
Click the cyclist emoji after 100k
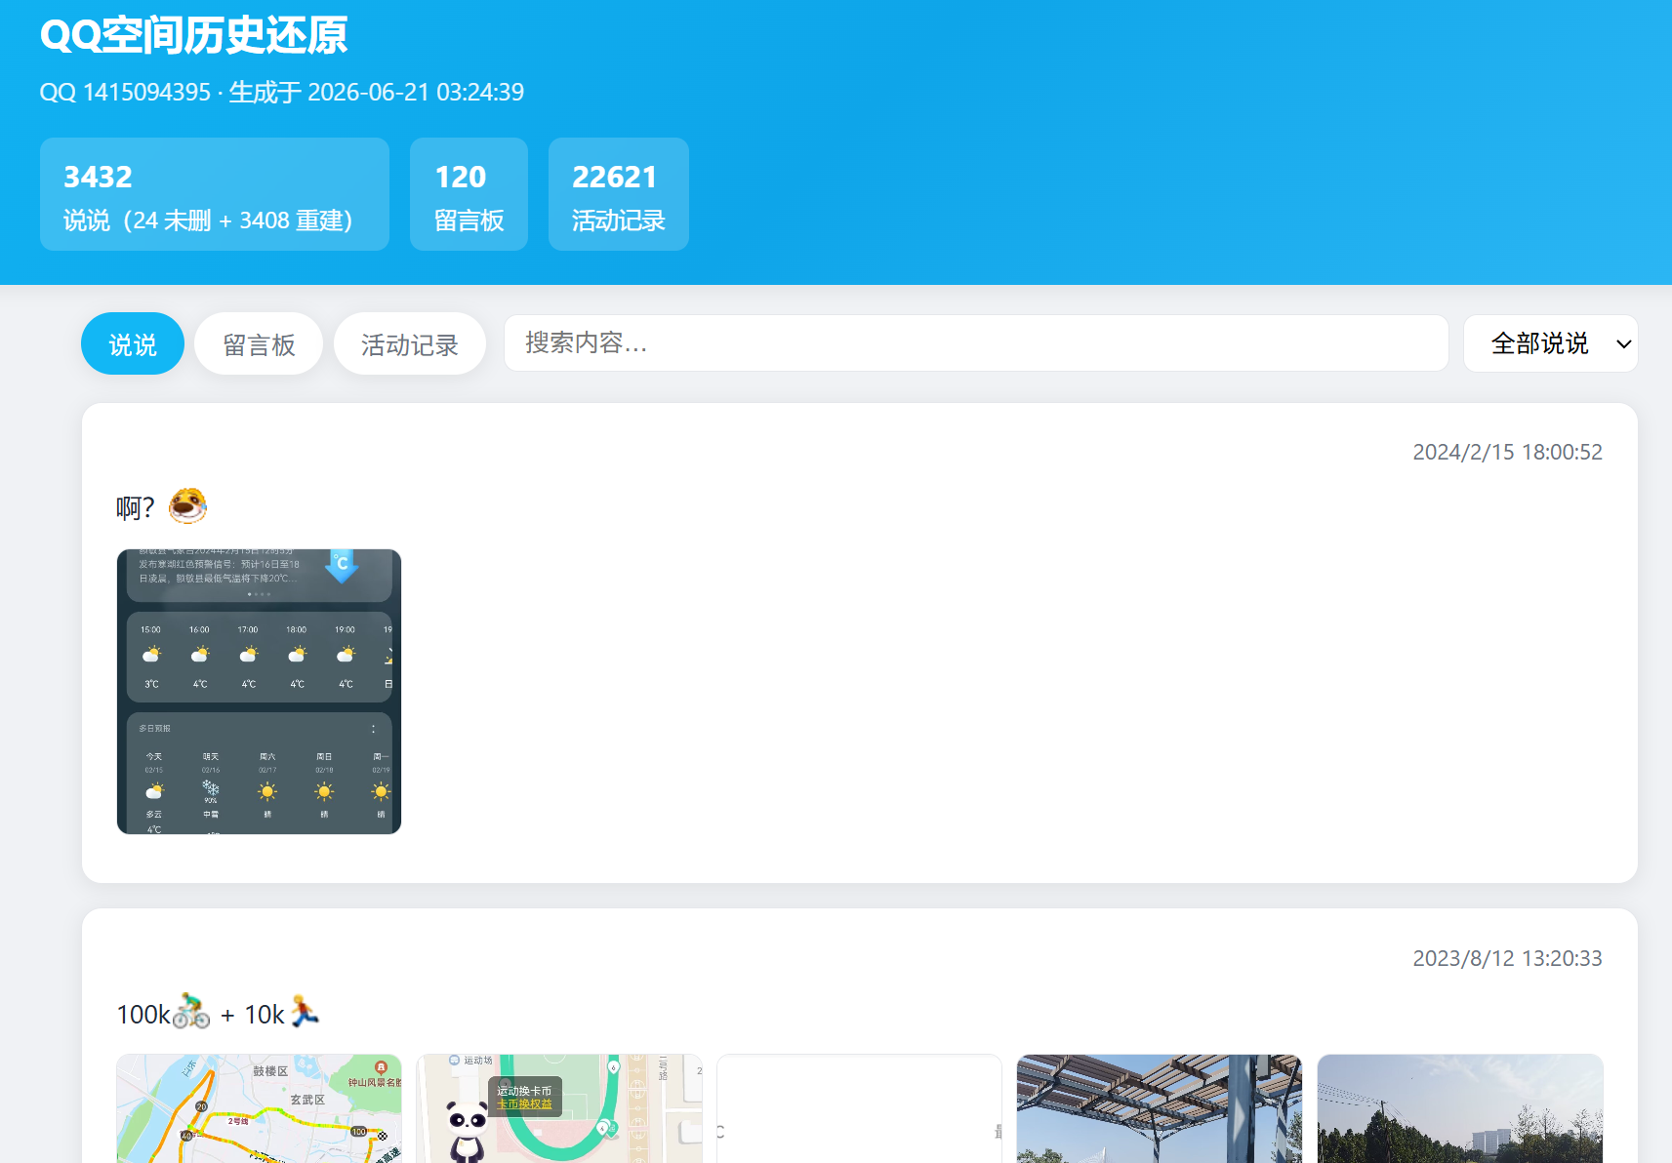tap(191, 1013)
